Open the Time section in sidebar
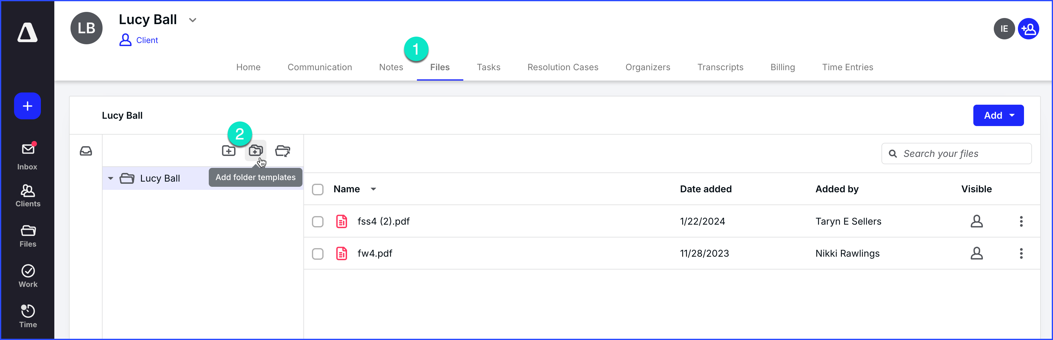1053x340 pixels. (27, 316)
